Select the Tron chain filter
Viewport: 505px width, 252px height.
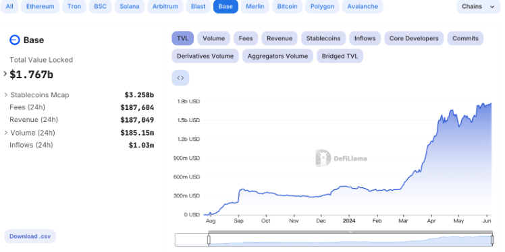coord(74,7)
